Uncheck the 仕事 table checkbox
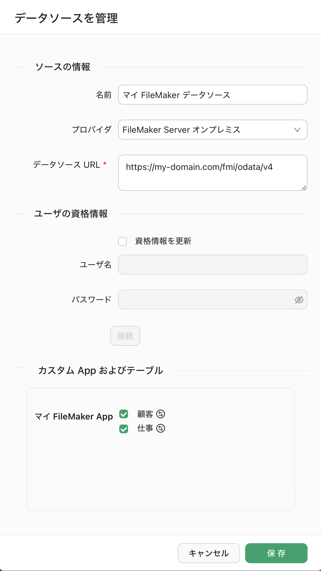 tap(124, 429)
